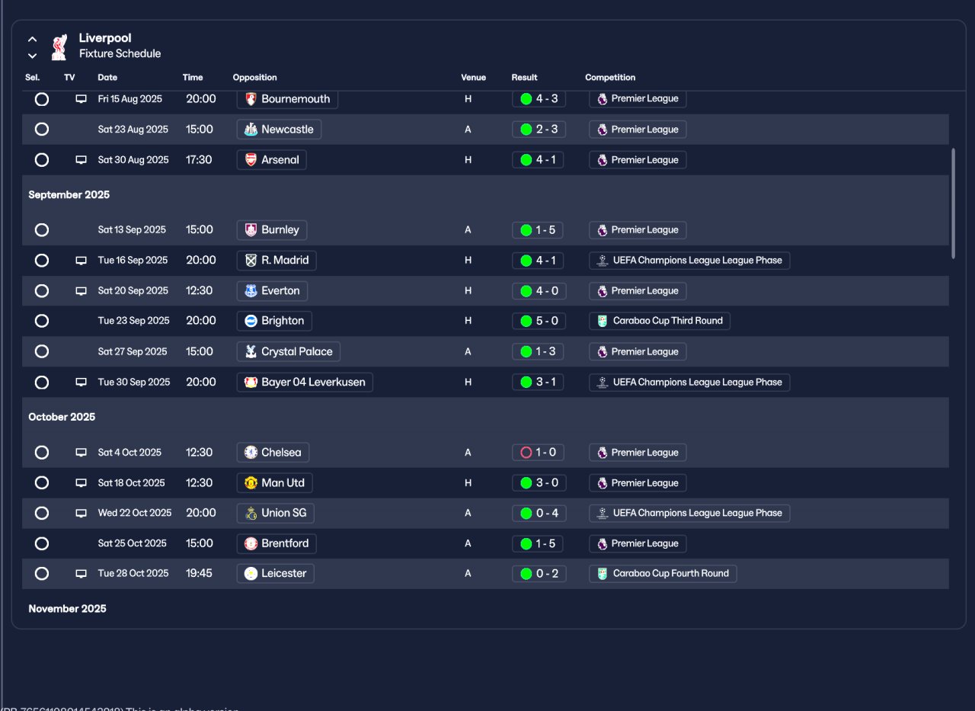This screenshot has width=975, height=711.
Task: Click the Arsenal club badge
Action: pos(251,160)
